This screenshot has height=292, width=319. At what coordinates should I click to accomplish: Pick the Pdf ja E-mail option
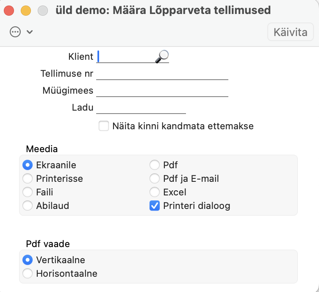pos(155,178)
